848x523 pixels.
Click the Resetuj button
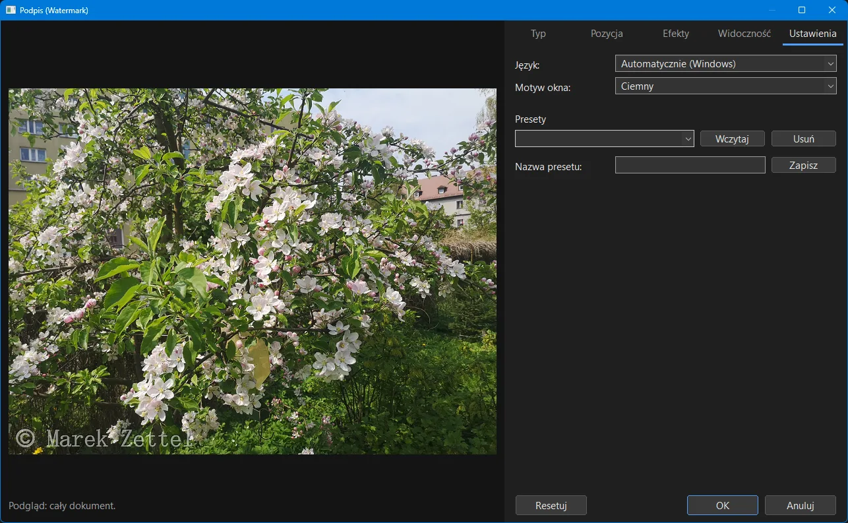551,505
